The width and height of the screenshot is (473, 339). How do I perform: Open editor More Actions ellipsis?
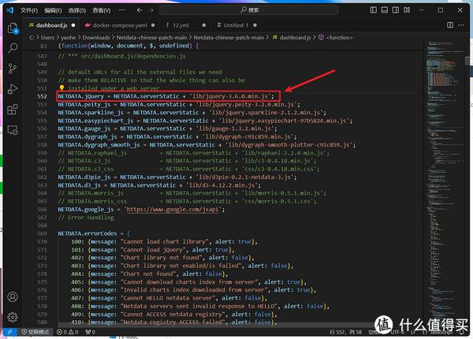pyautogui.click(x=461, y=25)
